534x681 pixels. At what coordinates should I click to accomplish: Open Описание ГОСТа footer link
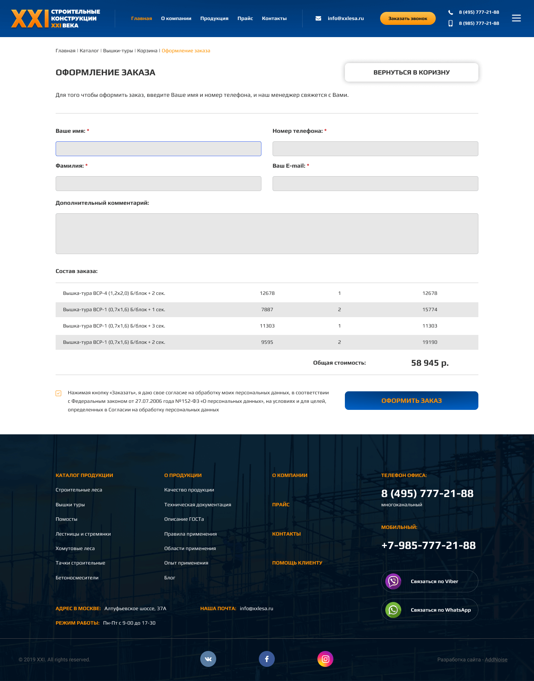184,519
